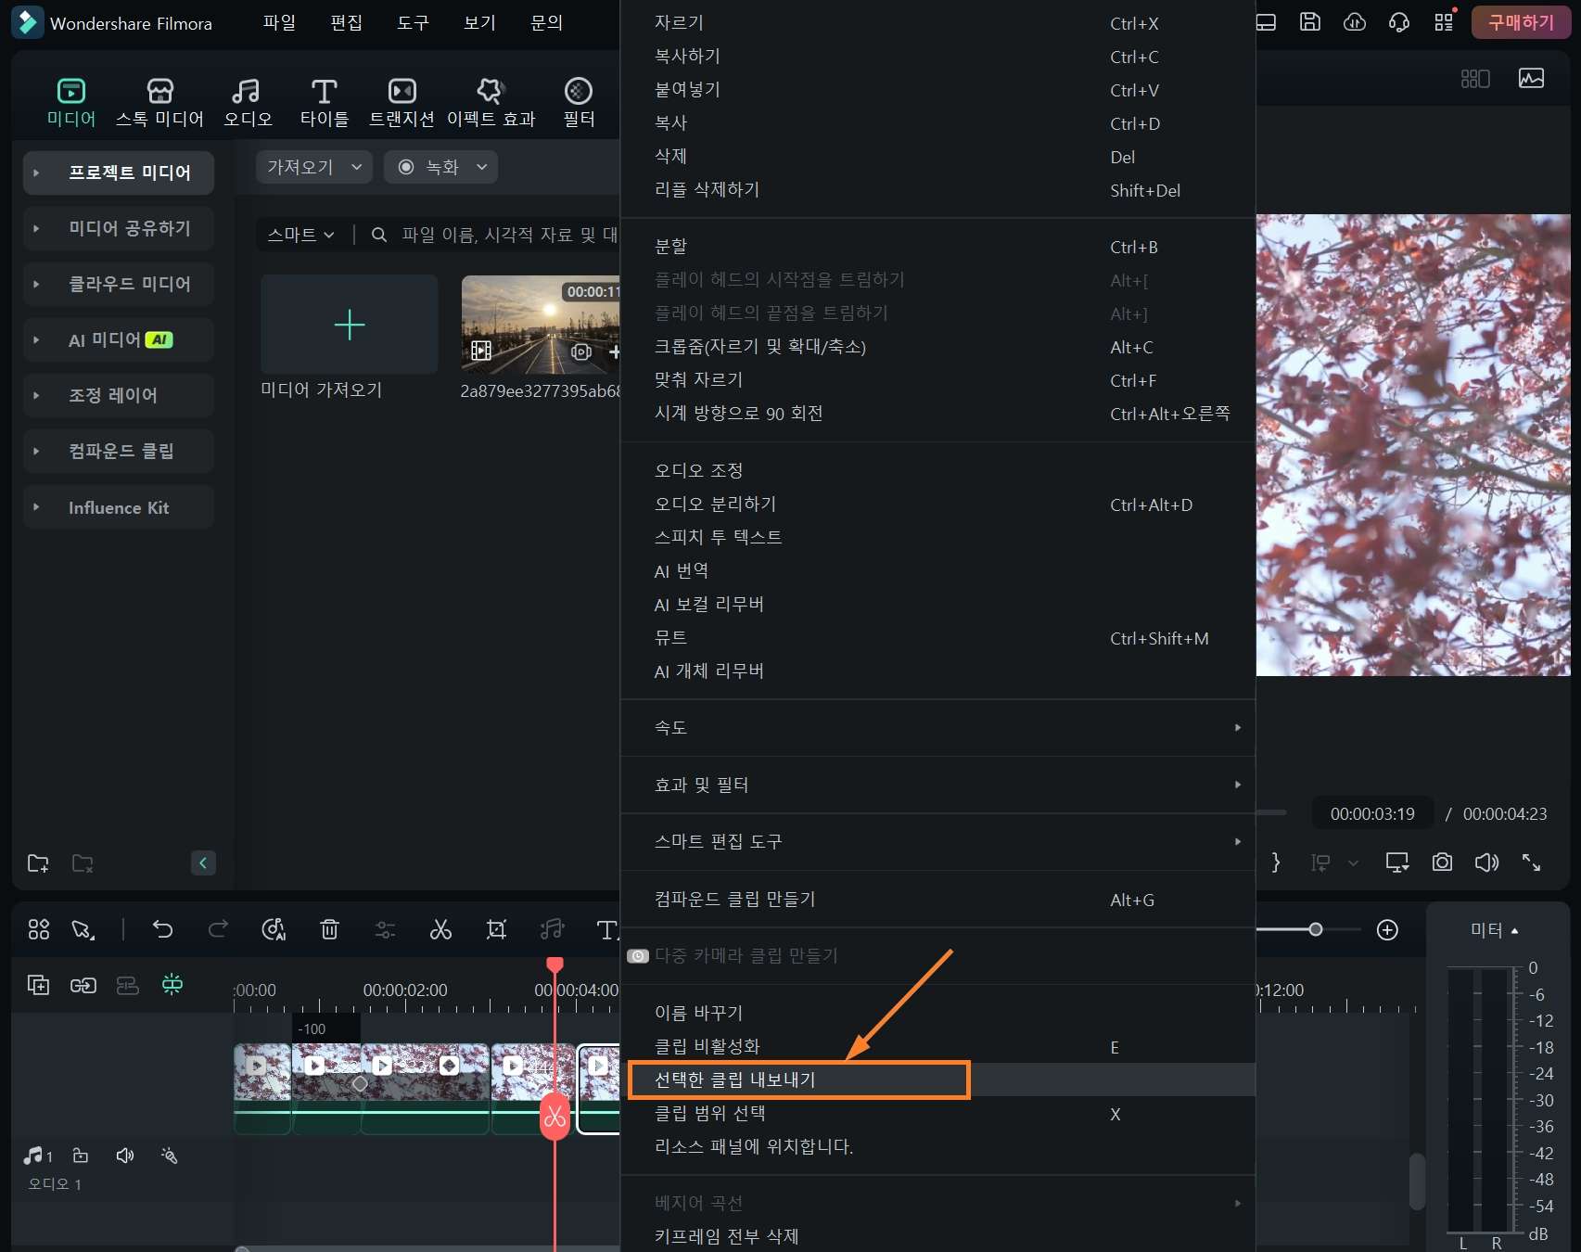This screenshot has width=1581, height=1252.
Task: Open the 보기 menu
Action: (x=479, y=22)
